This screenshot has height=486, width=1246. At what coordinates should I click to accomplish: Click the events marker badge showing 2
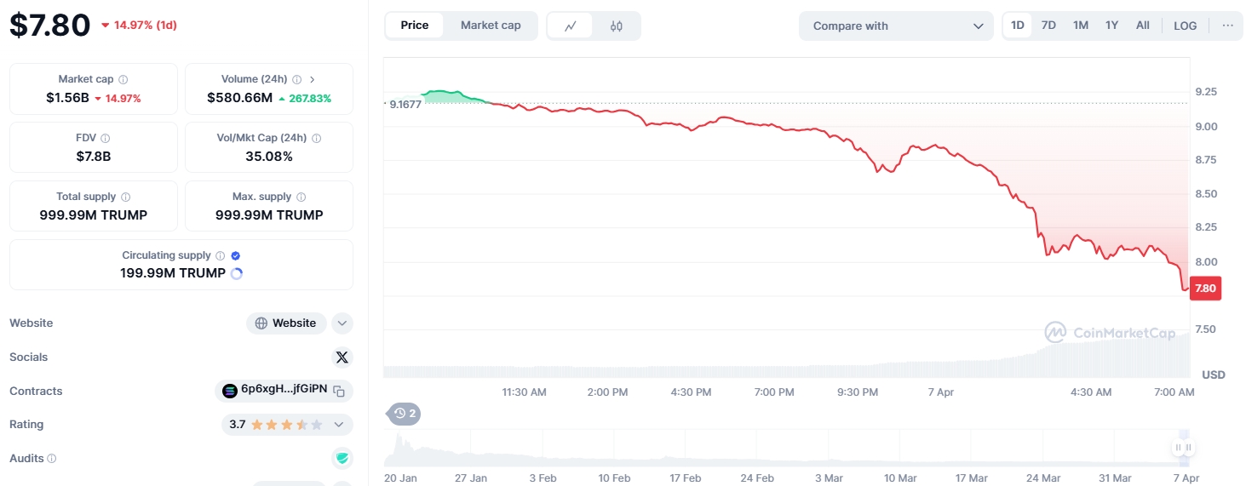point(405,415)
